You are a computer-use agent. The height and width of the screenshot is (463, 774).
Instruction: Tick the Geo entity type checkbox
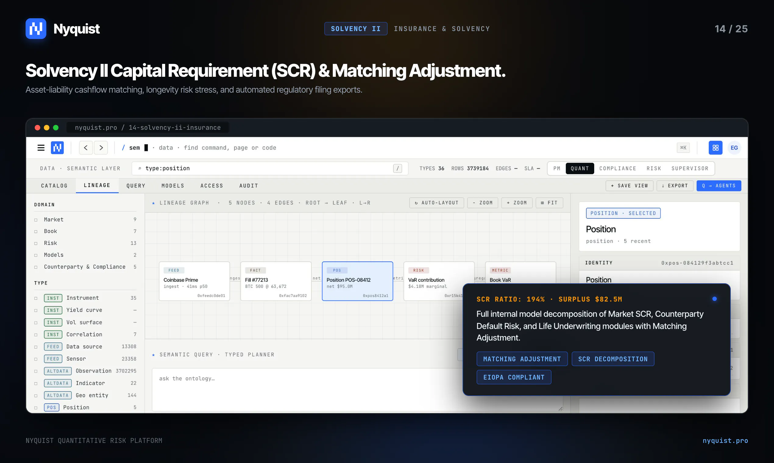(36, 396)
